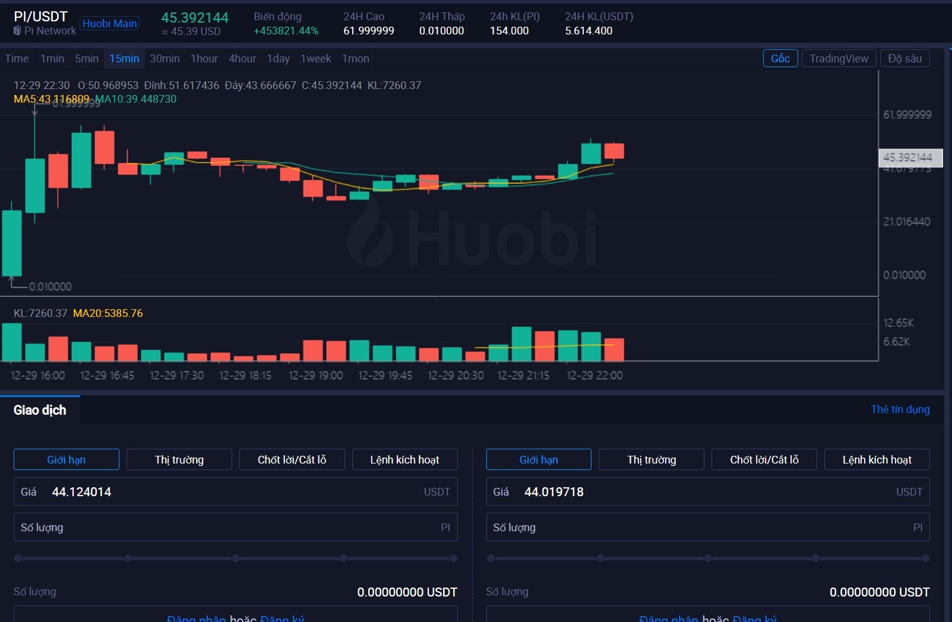Show the Độ sâu depth chart
The image size is (952, 622).
pos(904,58)
